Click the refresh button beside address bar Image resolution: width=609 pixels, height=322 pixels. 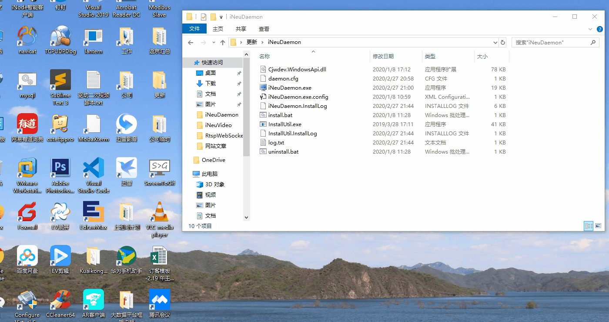[x=503, y=43]
